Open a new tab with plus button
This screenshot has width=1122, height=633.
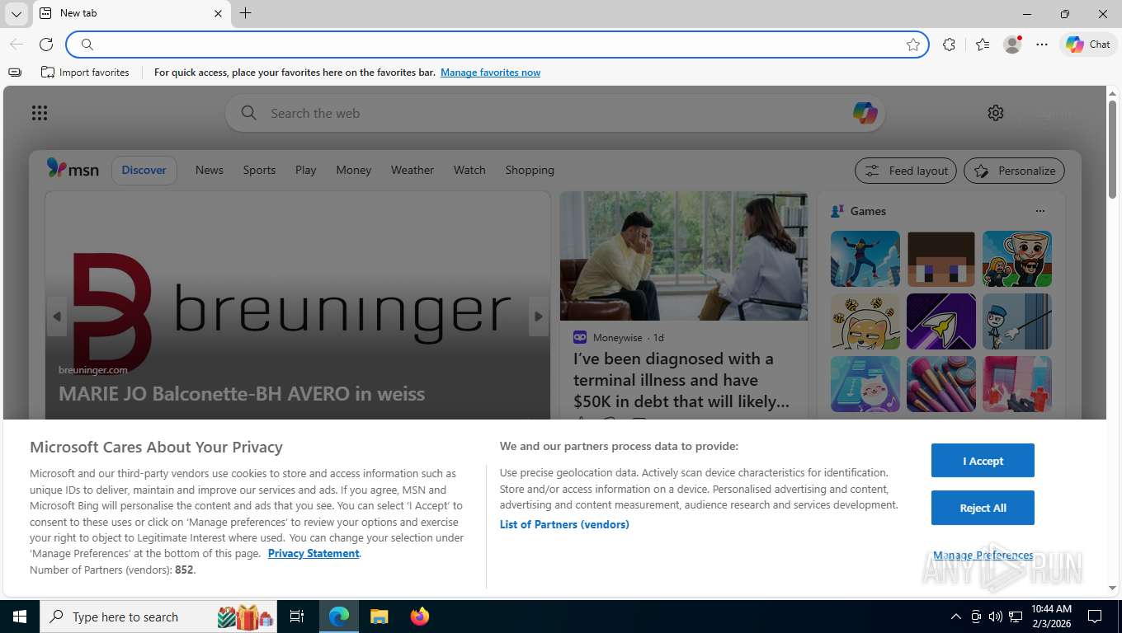point(245,13)
